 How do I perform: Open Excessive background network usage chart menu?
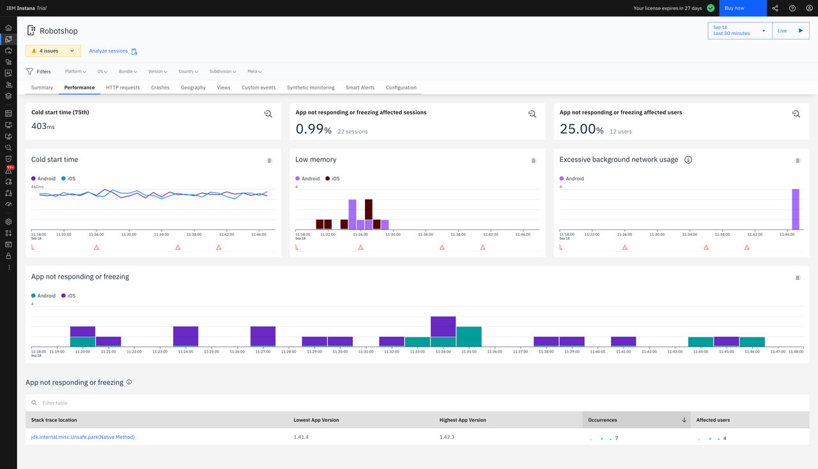(798, 161)
